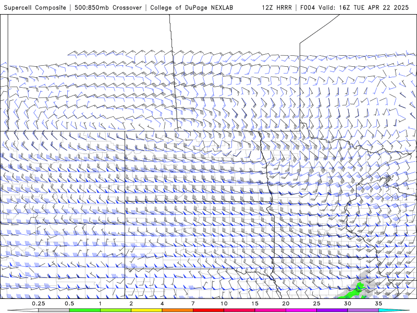This screenshot has width=417, height=313.
Task: Select the color bar segment between 20 and 25
Action: pos(301,310)
